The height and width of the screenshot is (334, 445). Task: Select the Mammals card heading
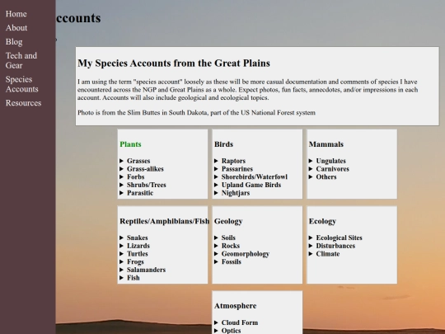(326, 144)
